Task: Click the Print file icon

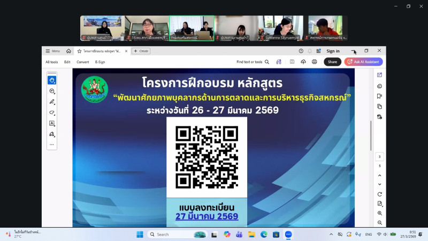Action: pyautogui.click(x=314, y=62)
